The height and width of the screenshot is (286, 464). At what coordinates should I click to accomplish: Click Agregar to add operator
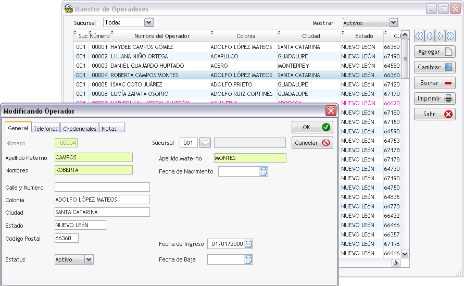(x=434, y=52)
